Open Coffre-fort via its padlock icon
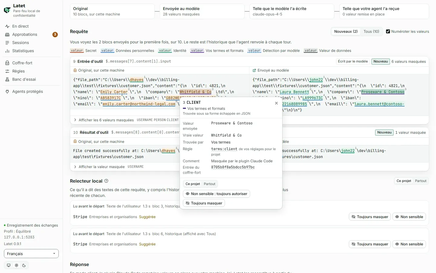The height and width of the screenshot is (273, 436). (x=7, y=63)
